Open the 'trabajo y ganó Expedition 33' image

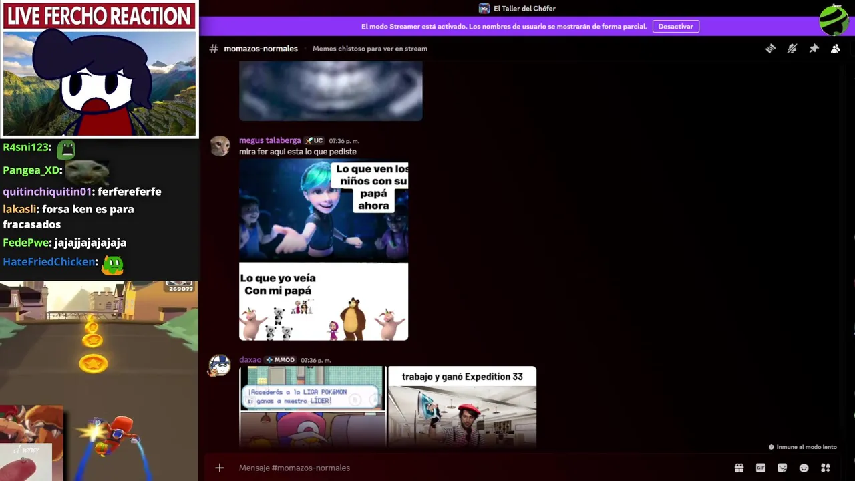pyautogui.click(x=462, y=406)
